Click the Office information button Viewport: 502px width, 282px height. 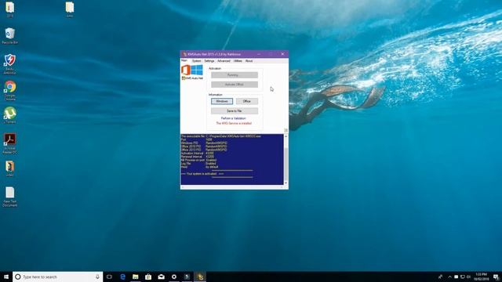pyautogui.click(x=247, y=101)
